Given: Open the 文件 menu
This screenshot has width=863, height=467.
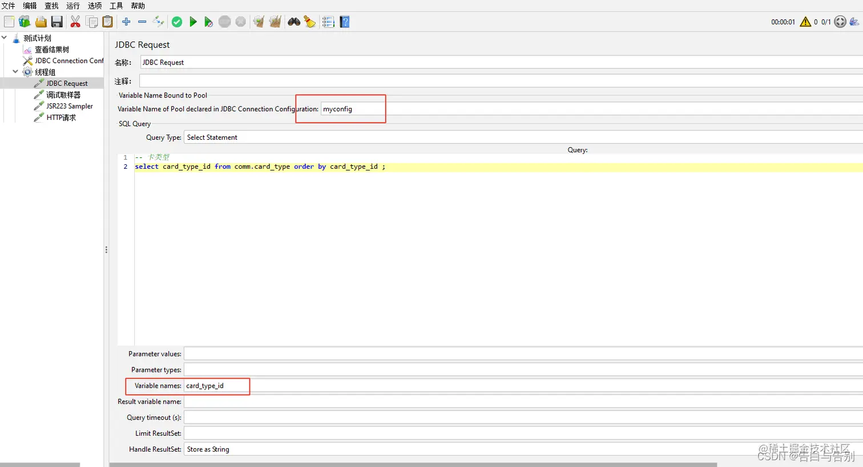Looking at the screenshot, I should pos(9,6).
